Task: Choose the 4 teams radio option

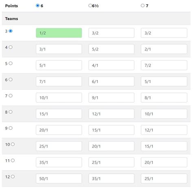Action: point(11,47)
